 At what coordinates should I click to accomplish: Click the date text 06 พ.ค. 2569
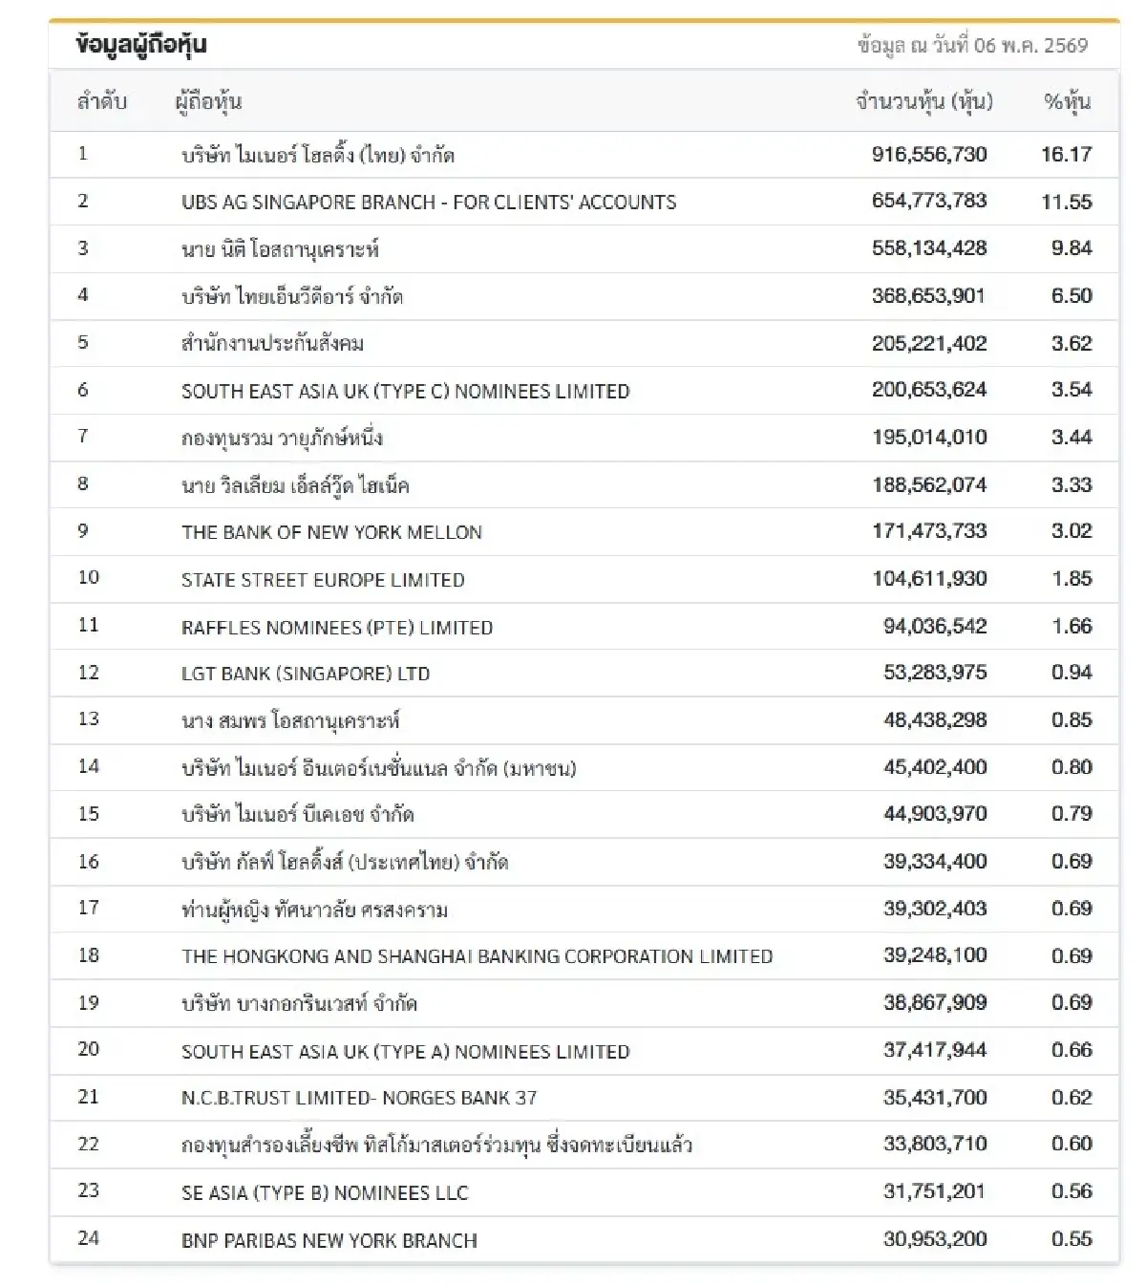click(x=1031, y=45)
